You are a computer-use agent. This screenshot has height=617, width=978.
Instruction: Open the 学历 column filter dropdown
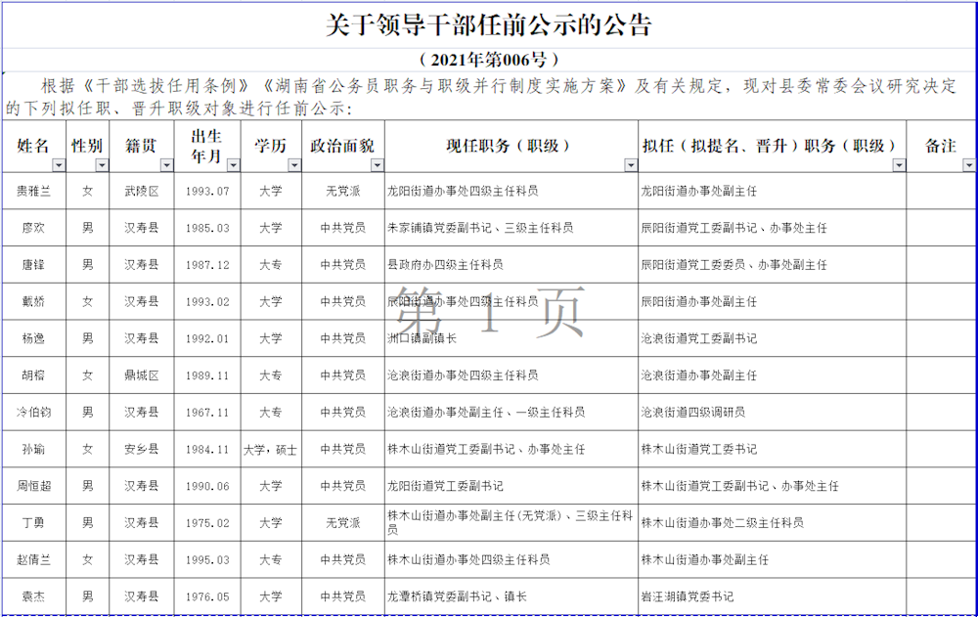[294, 165]
